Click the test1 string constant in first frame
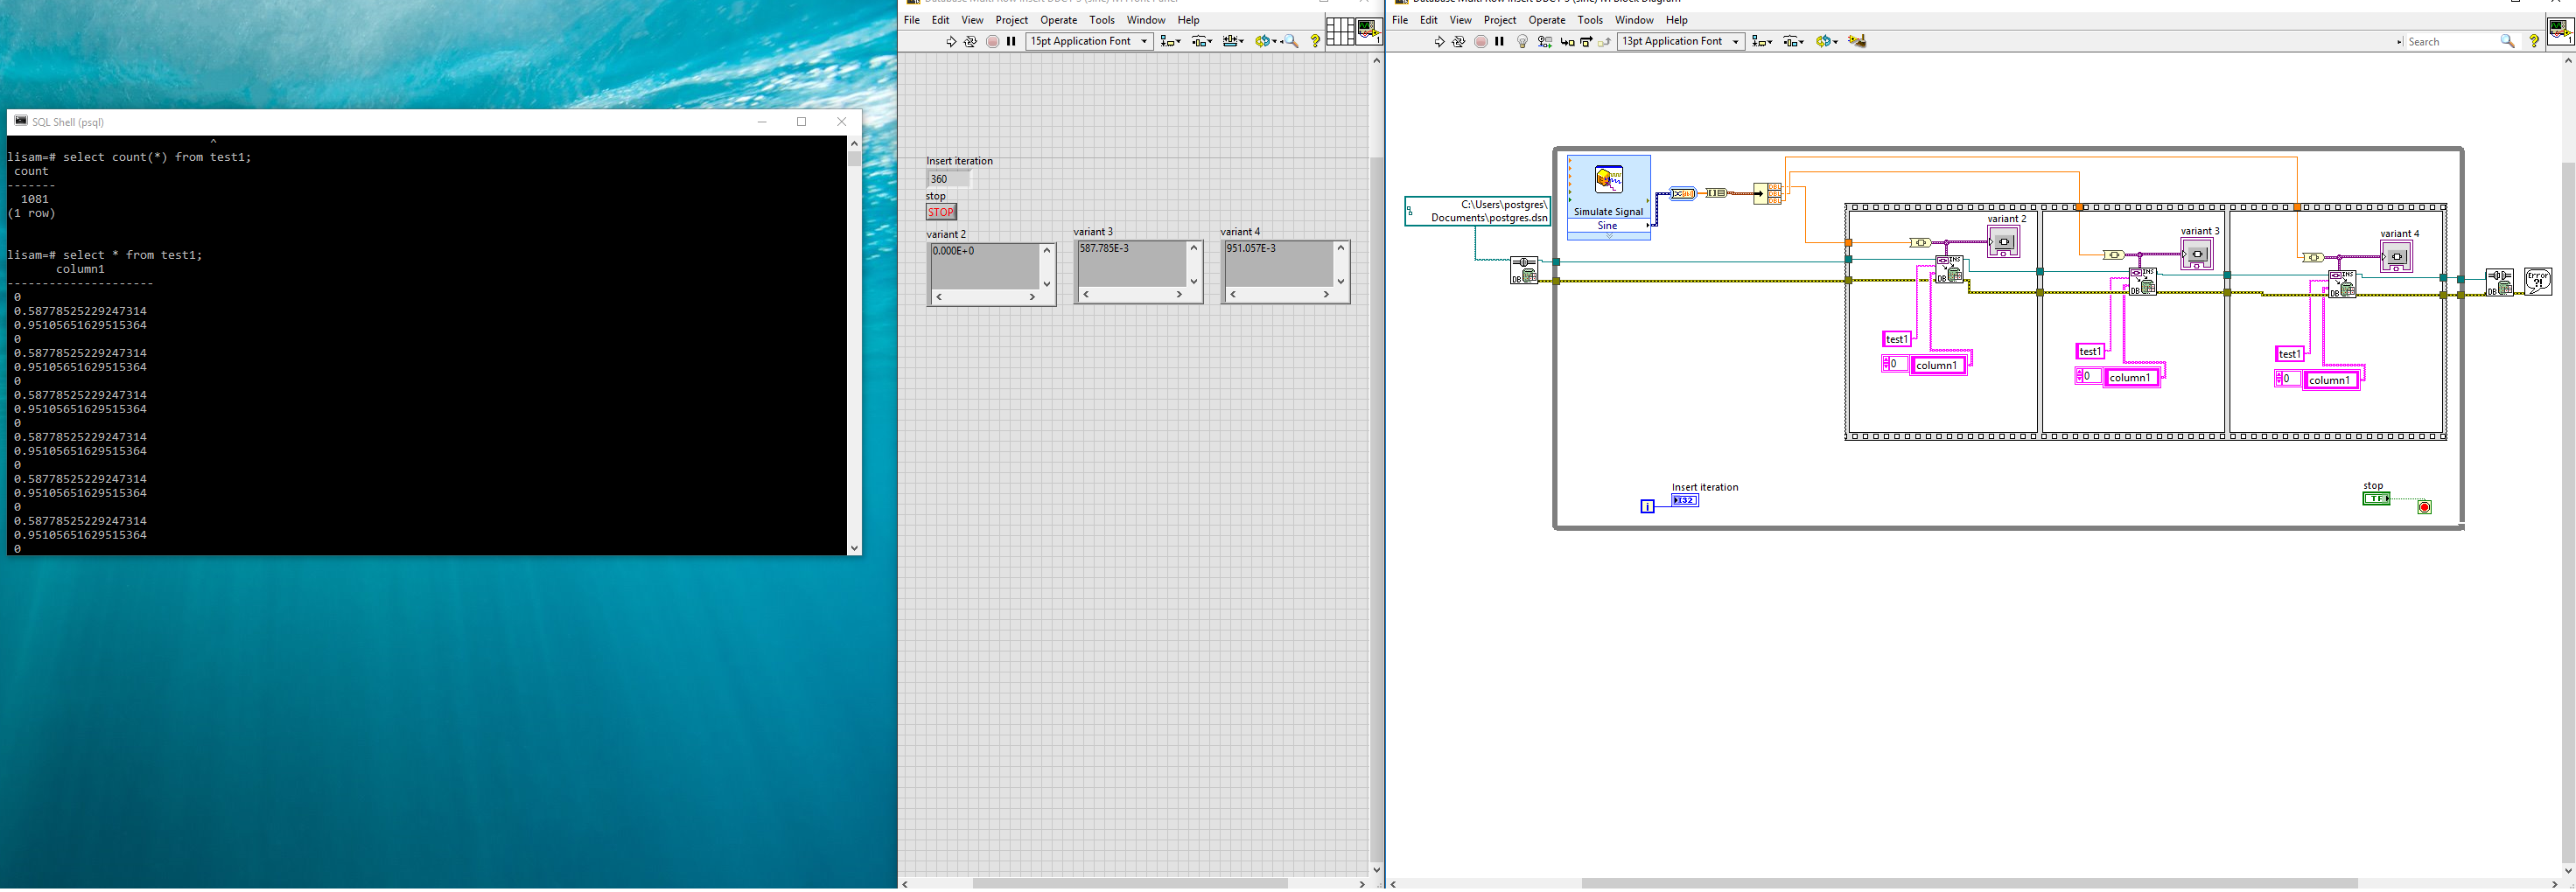 click(1896, 339)
